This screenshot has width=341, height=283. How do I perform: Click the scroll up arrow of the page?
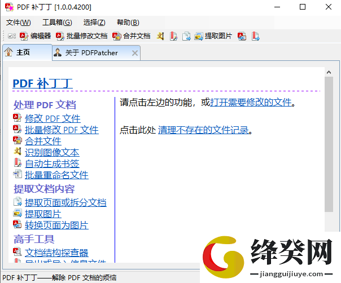[329, 72]
